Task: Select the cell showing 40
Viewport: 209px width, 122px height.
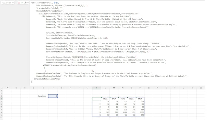Action: (105, 110)
